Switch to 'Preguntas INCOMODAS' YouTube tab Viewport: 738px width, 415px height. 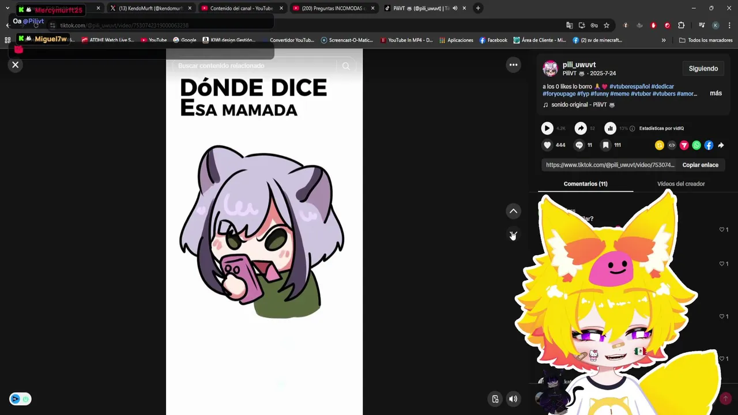(333, 9)
